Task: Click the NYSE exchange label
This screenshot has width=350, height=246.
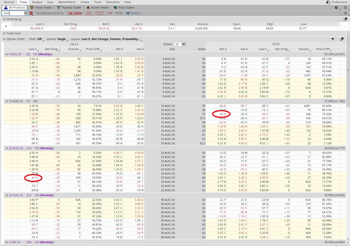Action: [x=119, y=13]
